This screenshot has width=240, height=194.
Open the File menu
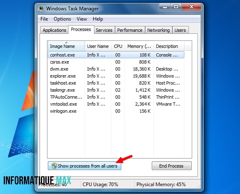point(44,19)
